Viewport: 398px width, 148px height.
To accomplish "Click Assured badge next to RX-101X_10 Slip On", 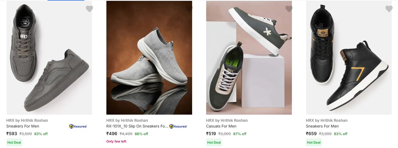I will coord(178,126).
